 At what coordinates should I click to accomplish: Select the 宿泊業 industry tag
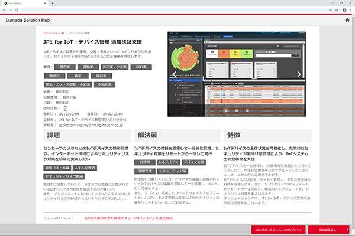coord(141,67)
